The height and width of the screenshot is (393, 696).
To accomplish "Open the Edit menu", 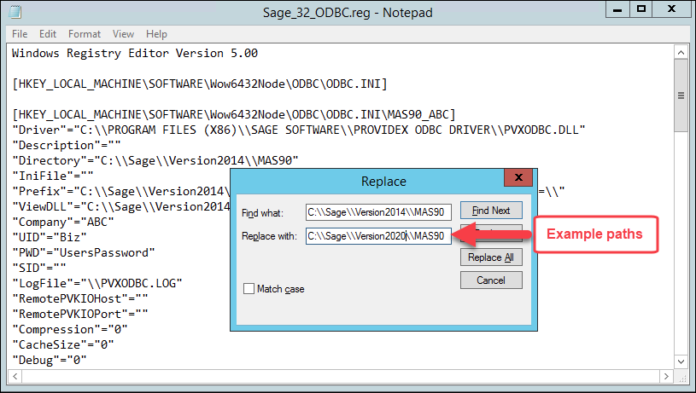I will point(48,34).
